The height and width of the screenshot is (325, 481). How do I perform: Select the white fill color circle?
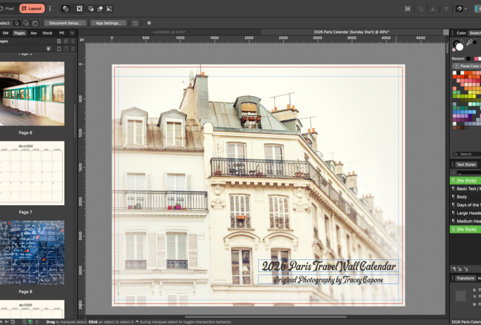(459, 47)
